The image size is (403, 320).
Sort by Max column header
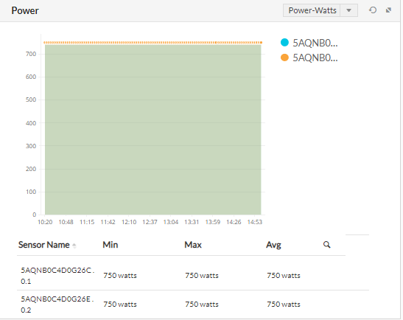(193, 245)
